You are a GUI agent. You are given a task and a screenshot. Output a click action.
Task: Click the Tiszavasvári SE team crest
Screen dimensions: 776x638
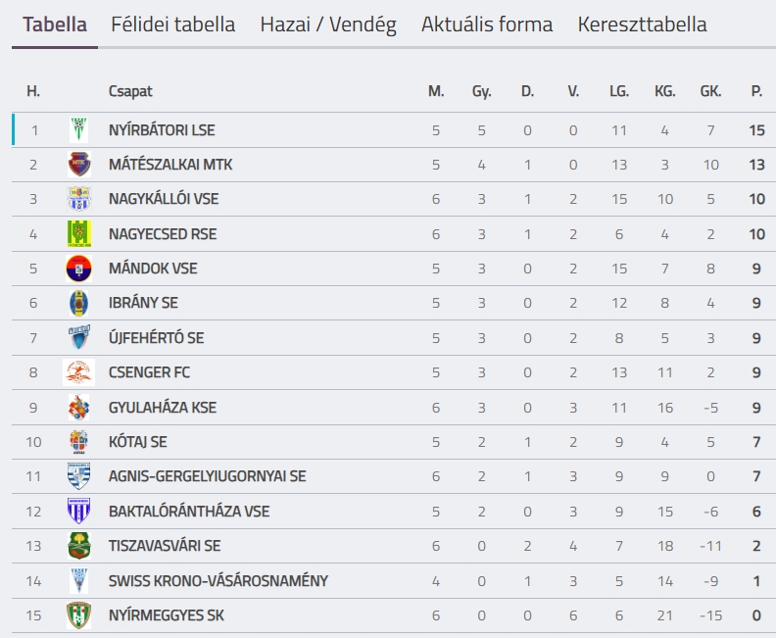[78, 546]
